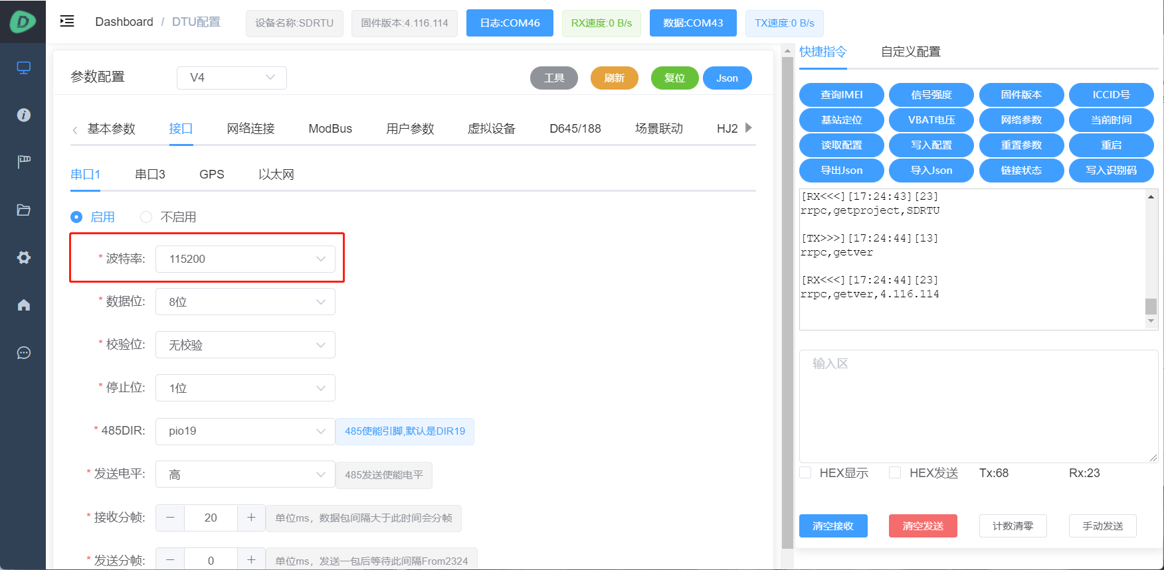Open the 波特率 115200 dropdown
Viewport: 1164px width, 570px height.
point(244,259)
